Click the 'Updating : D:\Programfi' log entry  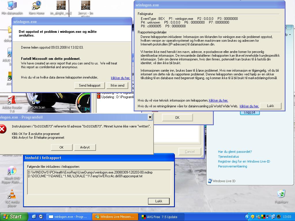[116, 97]
